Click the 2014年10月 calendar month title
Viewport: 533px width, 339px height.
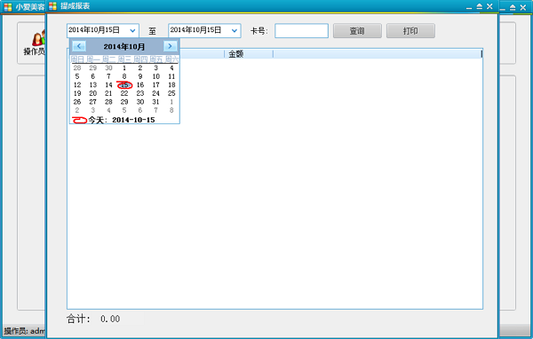click(x=124, y=46)
